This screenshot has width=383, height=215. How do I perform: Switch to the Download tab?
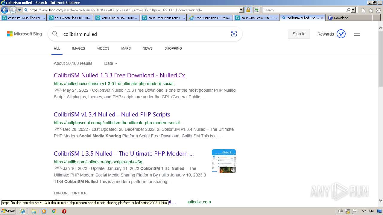(x=349, y=18)
